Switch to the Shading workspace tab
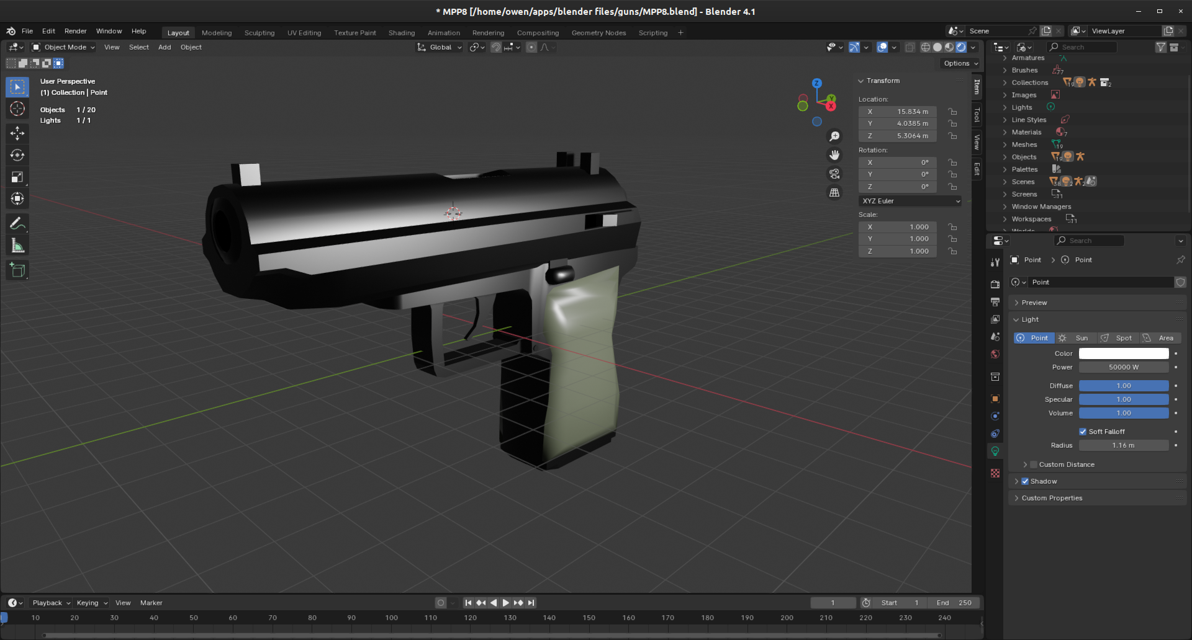Screen dimensions: 1192x640 [402, 33]
